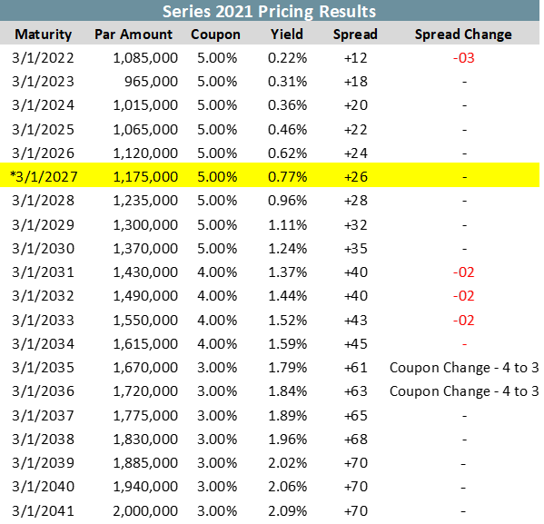Select the 2.09% yield cell
Image resolution: width=544 pixels, height=524 pixels.
[x=287, y=511]
